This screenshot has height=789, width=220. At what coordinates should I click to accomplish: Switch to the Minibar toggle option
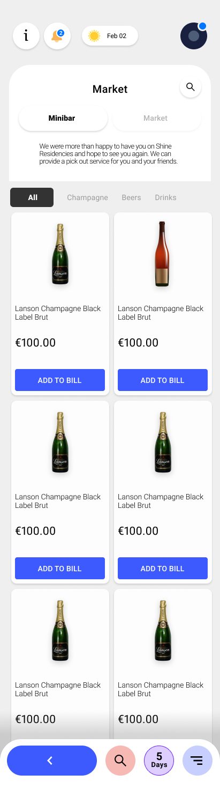[63, 118]
